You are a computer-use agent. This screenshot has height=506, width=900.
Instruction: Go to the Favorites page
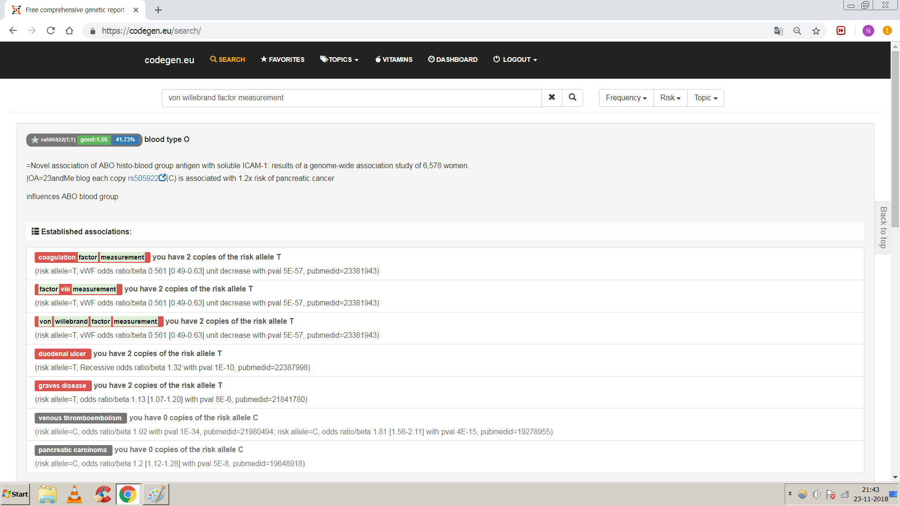pos(283,60)
